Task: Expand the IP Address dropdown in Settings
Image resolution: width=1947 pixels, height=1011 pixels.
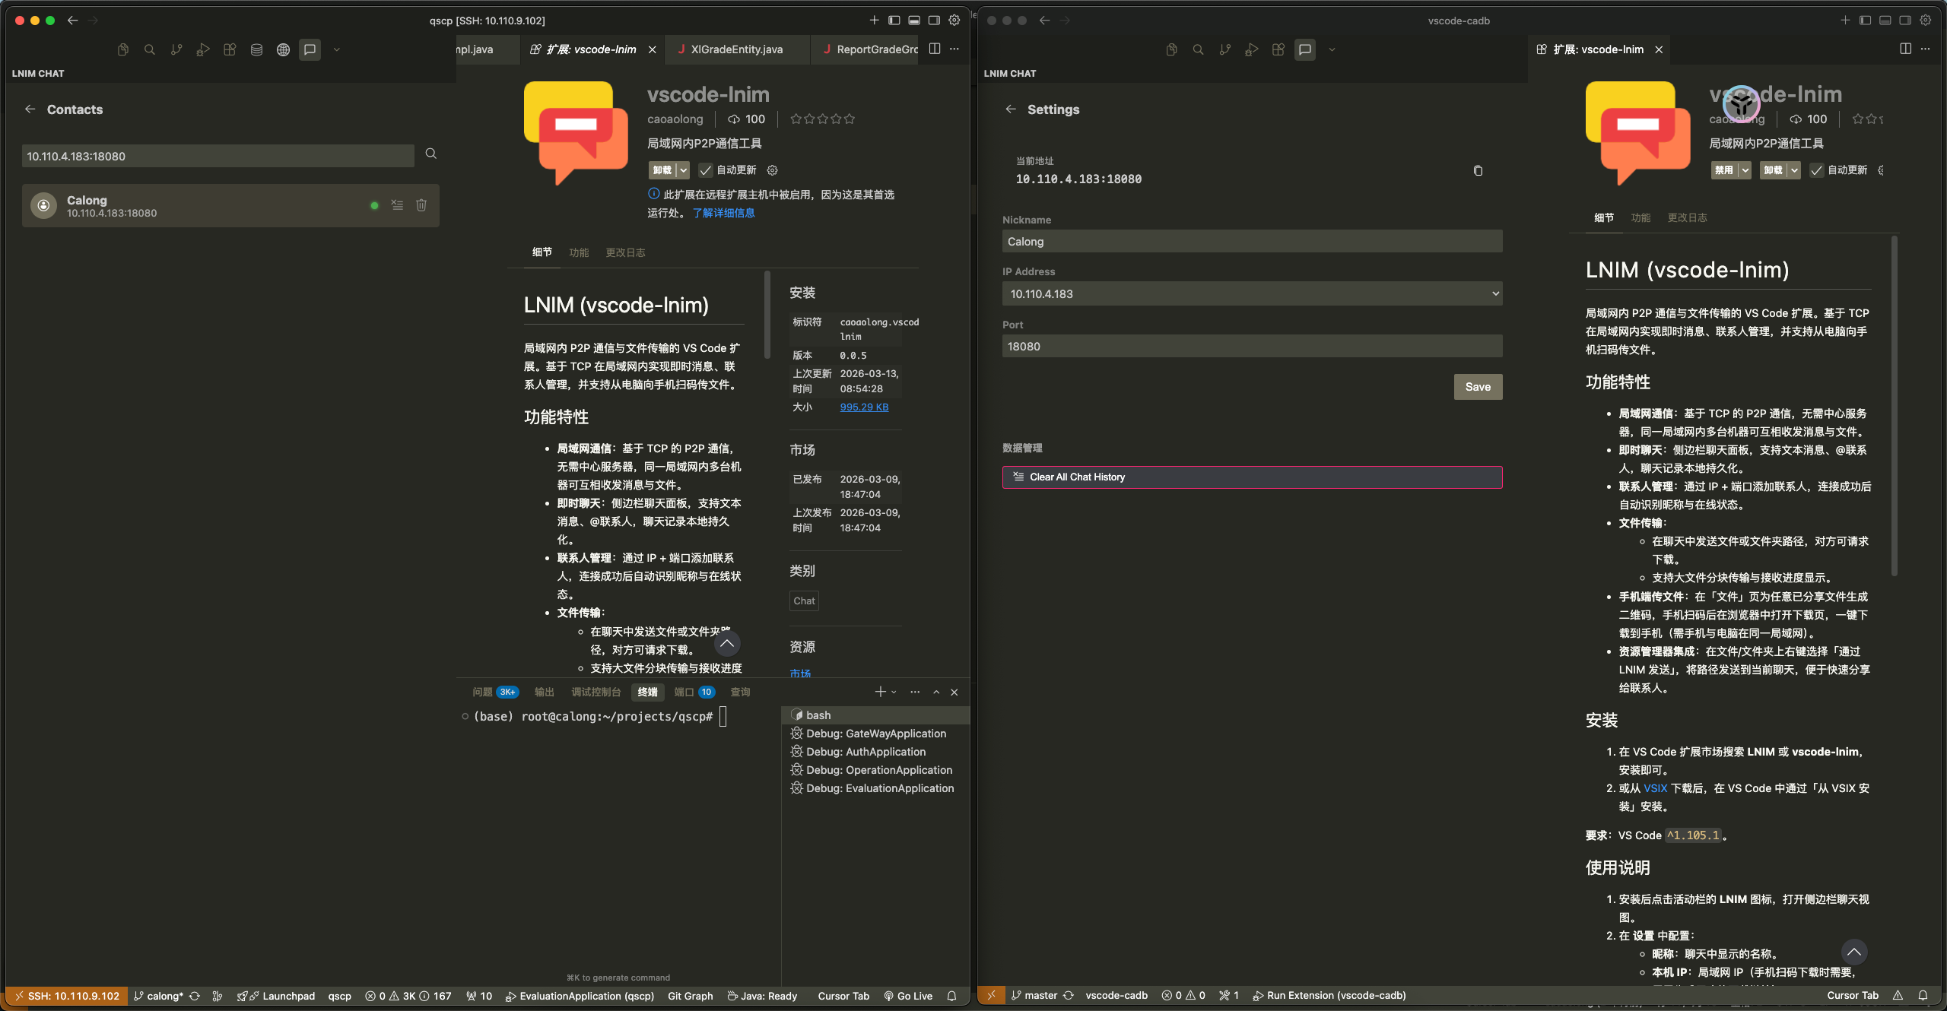Action: 1252,294
